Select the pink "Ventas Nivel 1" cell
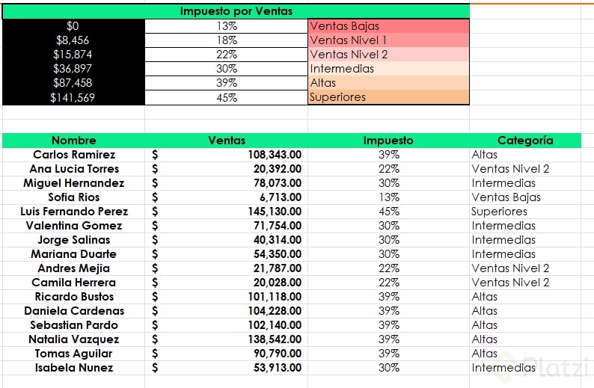Screen dimensions: 594x388 (x=388, y=40)
